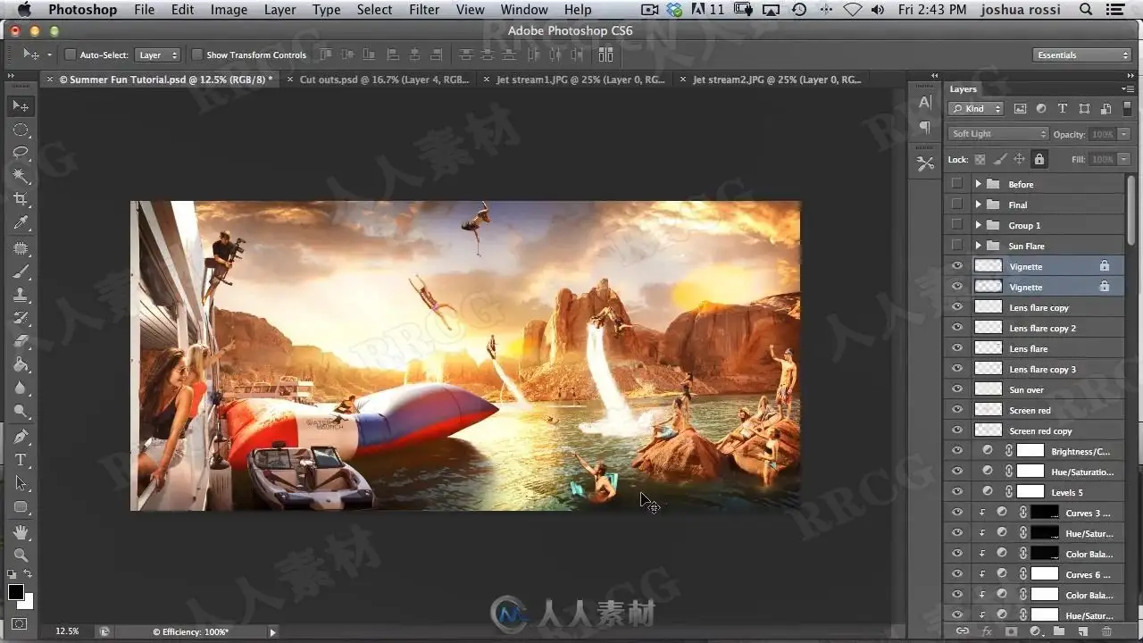1143x643 pixels.
Task: Click the Lock all padlock icon
Action: [1039, 159]
